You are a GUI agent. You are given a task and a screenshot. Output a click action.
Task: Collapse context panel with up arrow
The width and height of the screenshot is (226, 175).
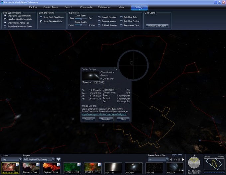pos(174,155)
